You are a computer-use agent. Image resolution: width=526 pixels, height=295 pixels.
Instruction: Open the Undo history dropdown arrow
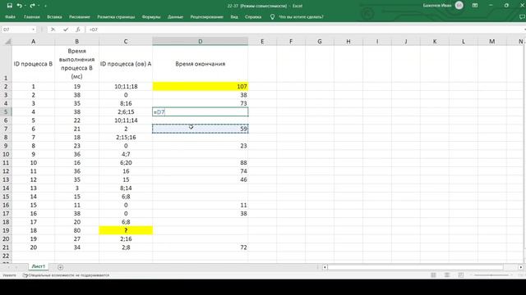25,6
